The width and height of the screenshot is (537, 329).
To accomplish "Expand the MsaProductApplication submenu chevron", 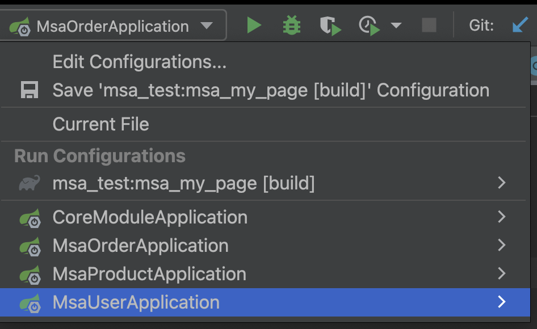I will (x=502, y=273).
